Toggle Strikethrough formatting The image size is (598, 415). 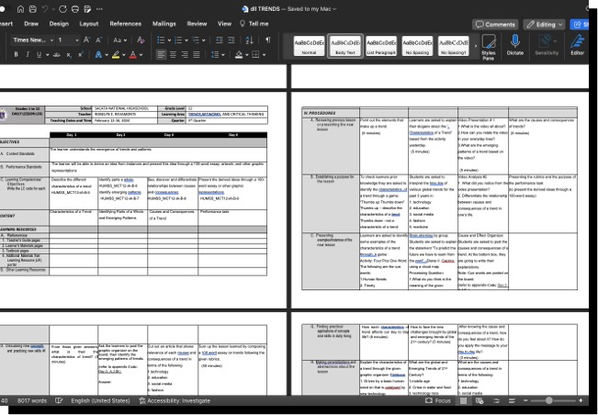click(x=56, y=55)
